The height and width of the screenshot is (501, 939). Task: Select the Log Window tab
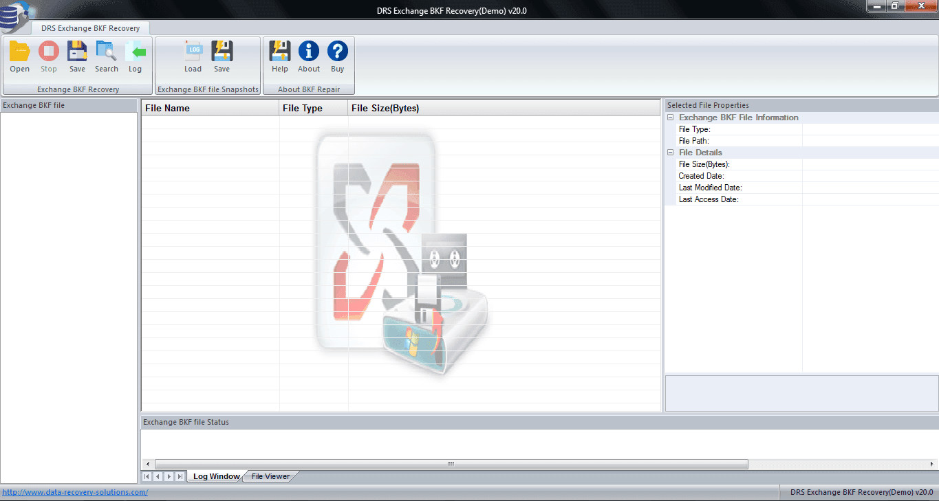(x=215, y=476)
